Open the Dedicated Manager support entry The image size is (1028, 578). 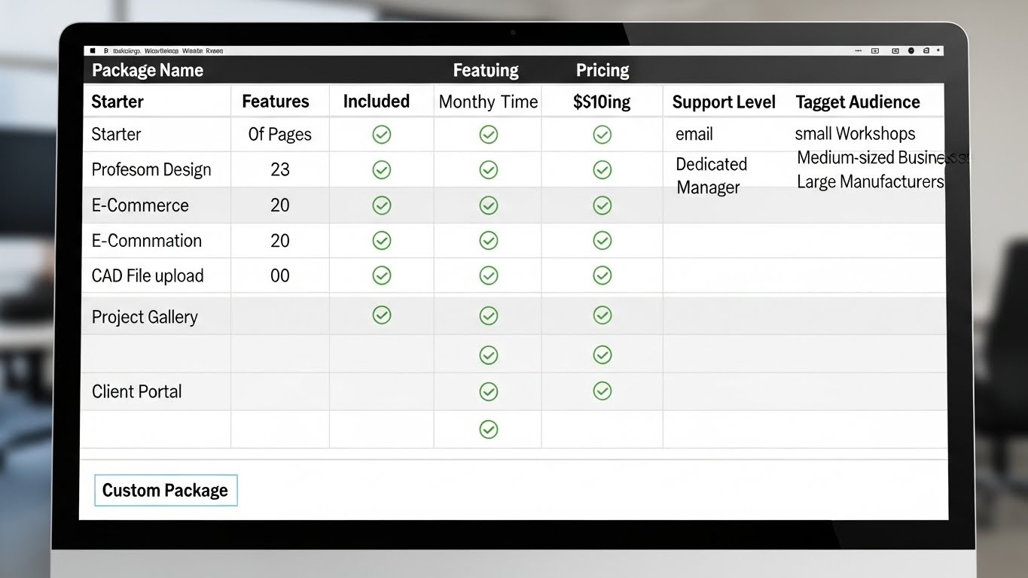click(x=711, y=175)
